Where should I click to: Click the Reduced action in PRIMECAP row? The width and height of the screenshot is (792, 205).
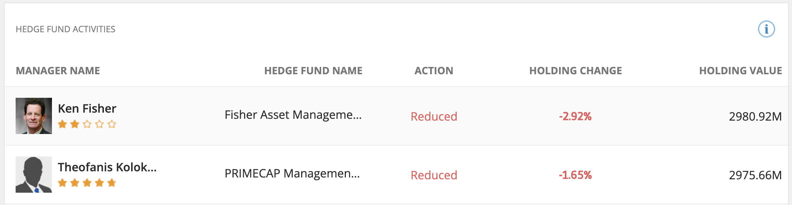click(434, 175)
